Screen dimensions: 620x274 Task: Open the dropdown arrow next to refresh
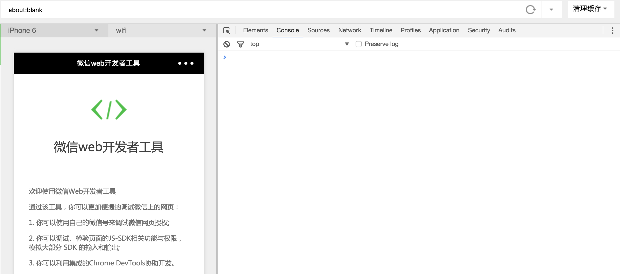click(x=551, y=10)
